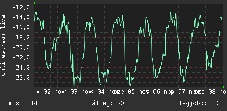Select the 'p 07 nov' date label

185,92
